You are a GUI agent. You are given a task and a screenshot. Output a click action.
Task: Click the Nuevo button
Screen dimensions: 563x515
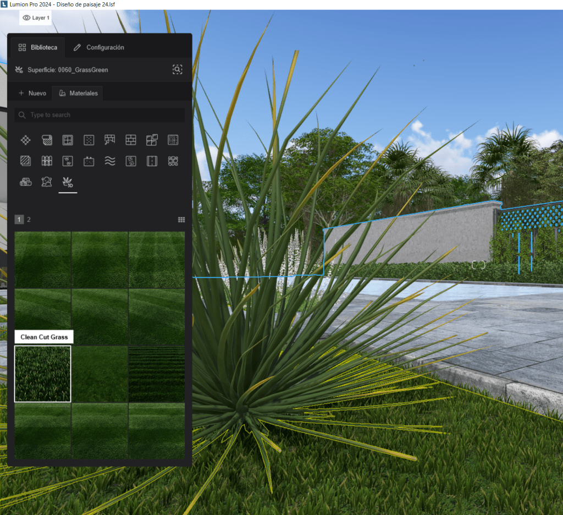(x=32, y=93)
